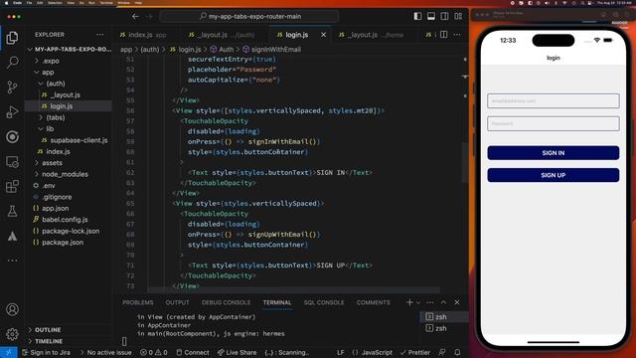The image size is (636, 358).
Task: Open the Accounts icon
Action: coord(12,309)
